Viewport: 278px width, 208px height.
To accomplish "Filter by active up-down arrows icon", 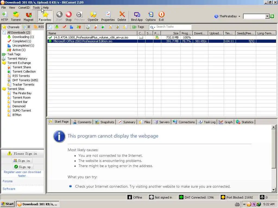I will pos(79,27).
